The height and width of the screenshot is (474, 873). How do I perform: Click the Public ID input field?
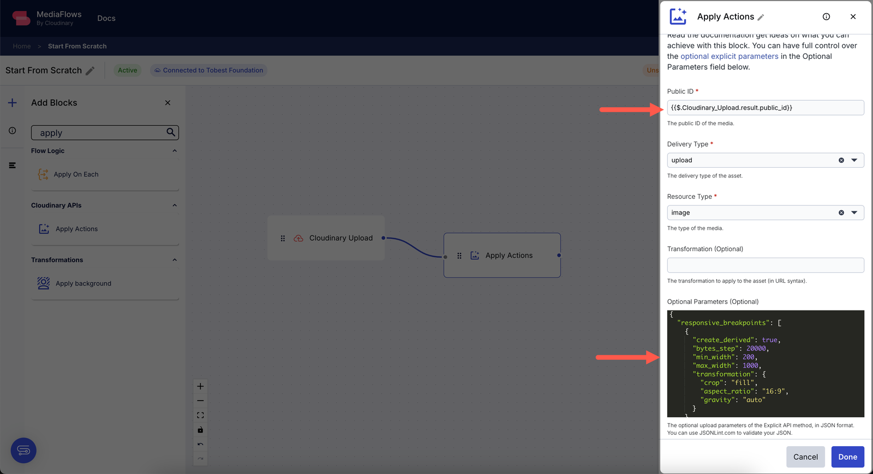[766, 108]
